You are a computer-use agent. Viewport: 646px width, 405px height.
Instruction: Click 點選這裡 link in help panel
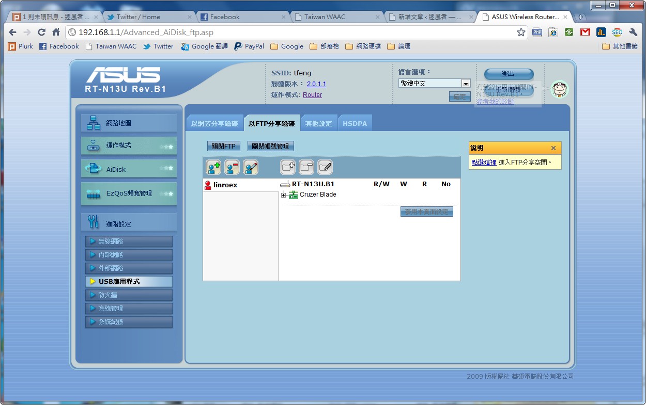(484, 162)
